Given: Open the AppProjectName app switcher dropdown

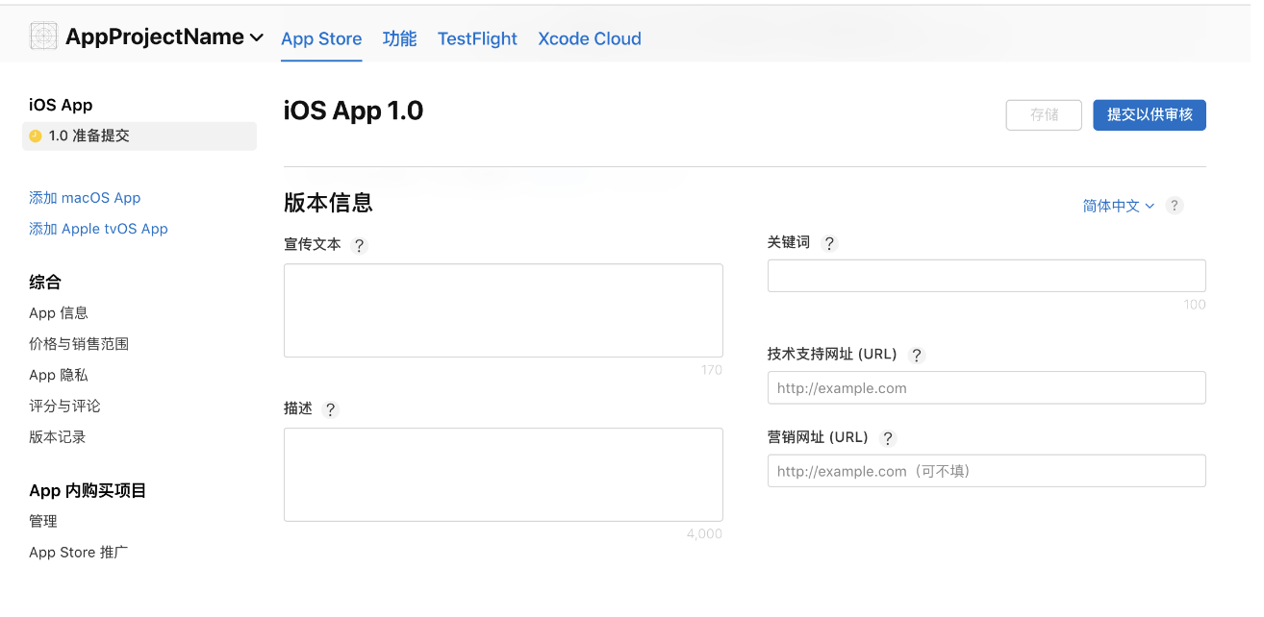Looking at the screenshot, I should [x=164, y=37].
